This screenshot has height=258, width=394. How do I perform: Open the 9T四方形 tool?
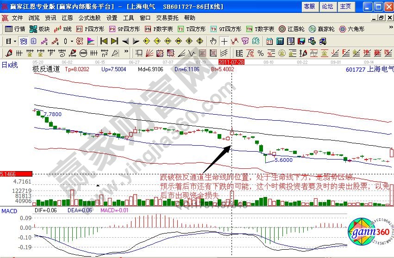click(226, 29)
